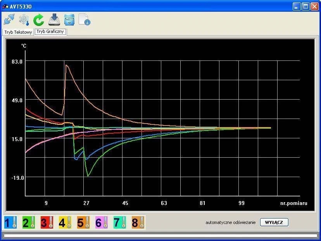Image resolution: width=321 pixels, height=241 pixels.
Task: Click the snowflake thermometer icon
Action: tap(24, 19)
